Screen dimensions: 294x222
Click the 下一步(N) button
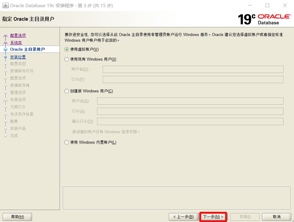213,217
